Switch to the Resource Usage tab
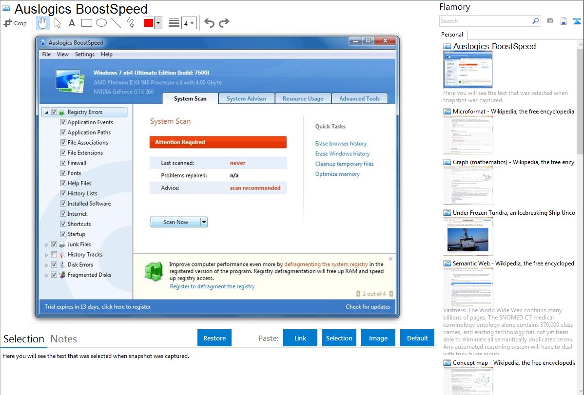Viewport: 584px width, 395px height. pos(303,99)
